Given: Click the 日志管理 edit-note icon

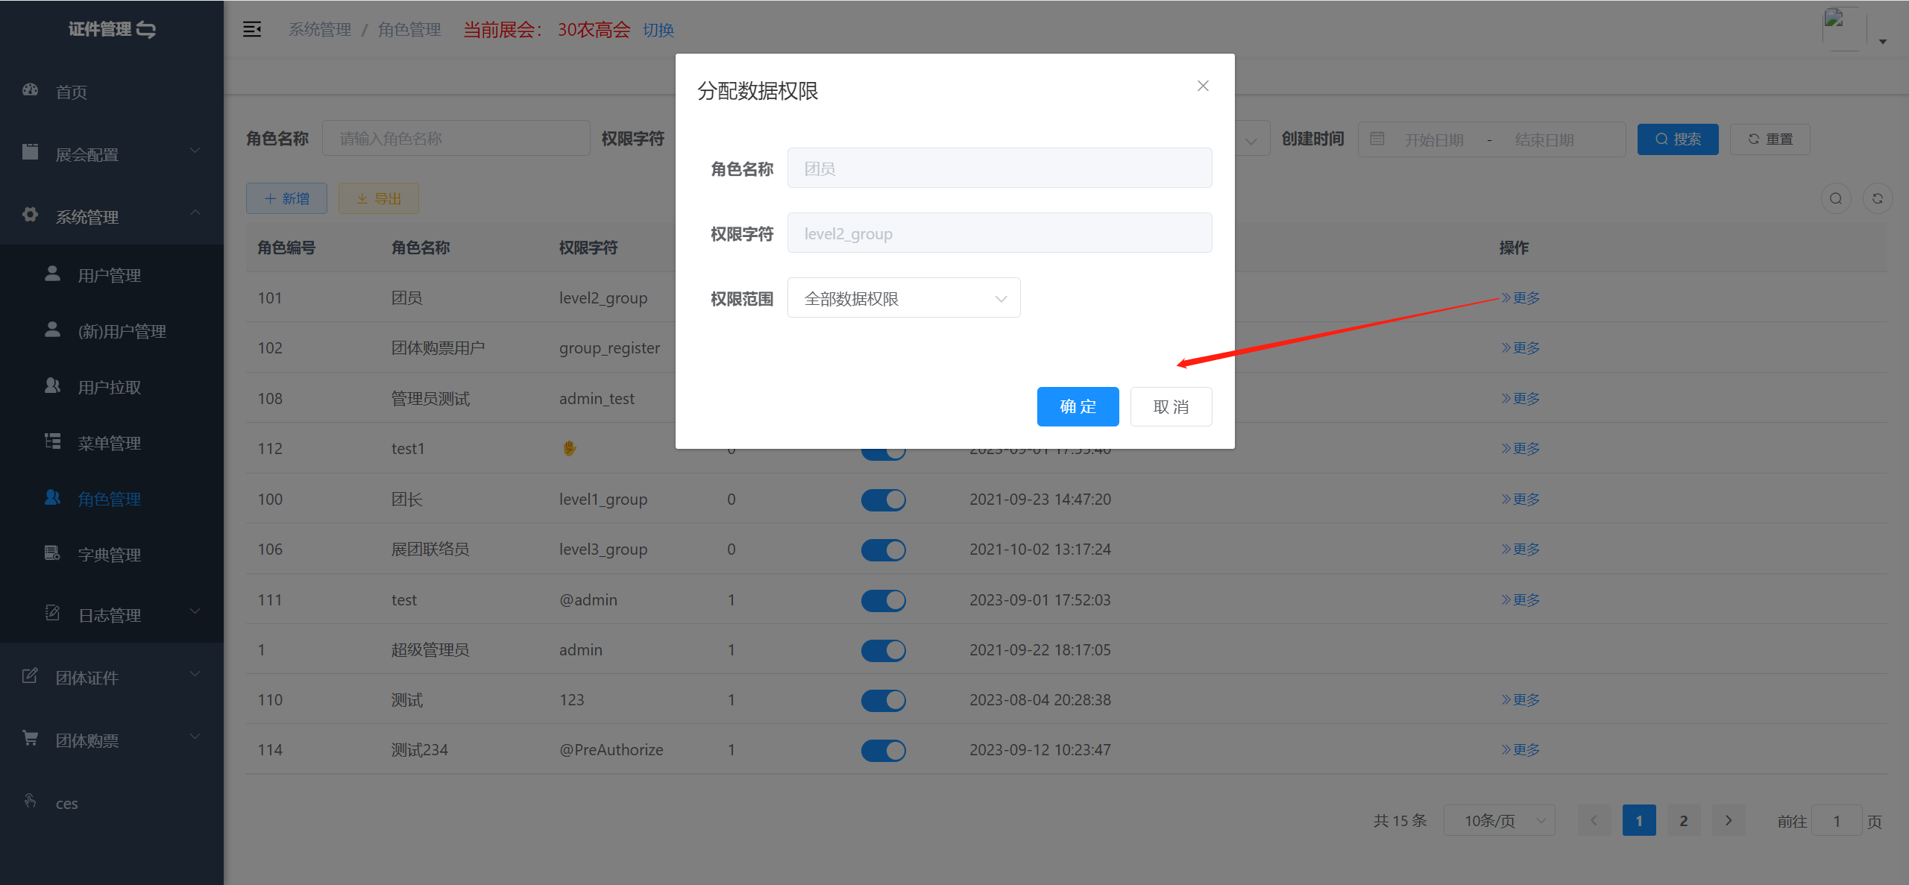Looking at the screenshot, I should pos(52,613).
